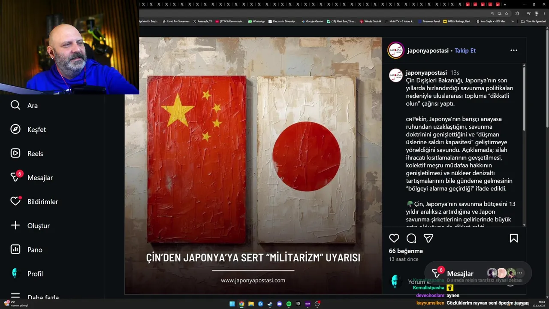
Task: Open Alert Box / Streamlabs bookmark
Action: tap(341, 21)
